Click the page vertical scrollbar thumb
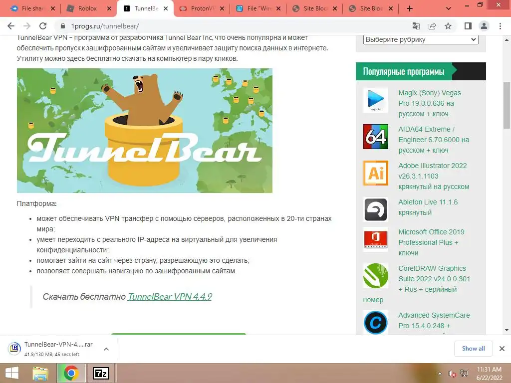 click(507, 105)
